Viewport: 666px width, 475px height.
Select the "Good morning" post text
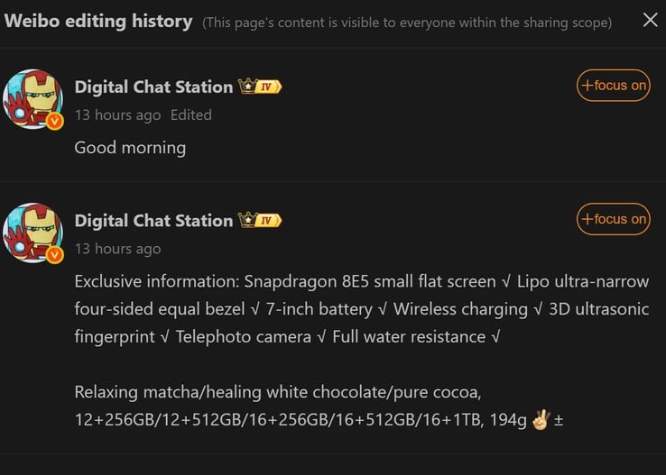pos(130,147)
